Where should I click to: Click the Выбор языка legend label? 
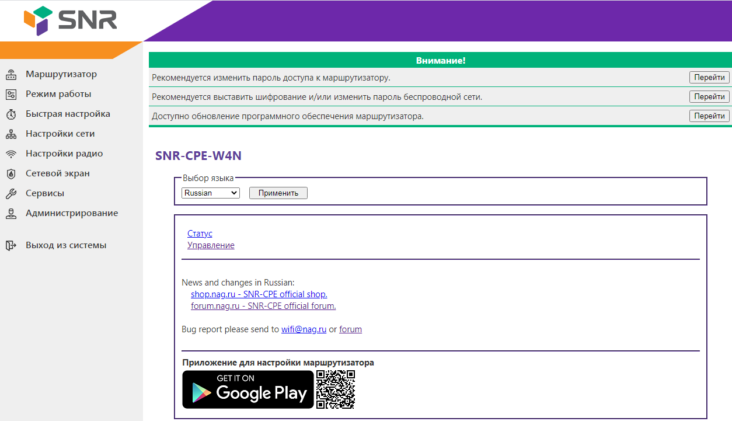(208, 178)
